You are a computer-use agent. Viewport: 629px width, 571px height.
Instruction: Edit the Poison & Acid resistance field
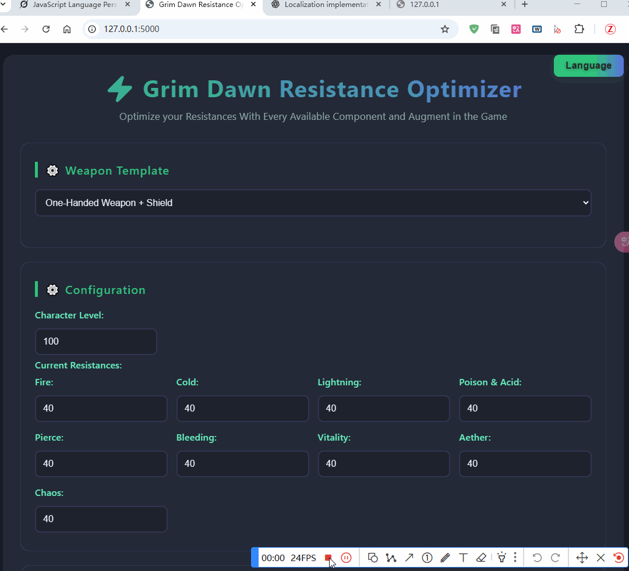coord(525,409)
